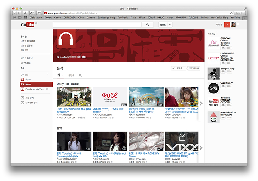The width and height of the screenshot is (258, 181).
Task: Open the Flickr bookmark
Action: pos(142,18)
